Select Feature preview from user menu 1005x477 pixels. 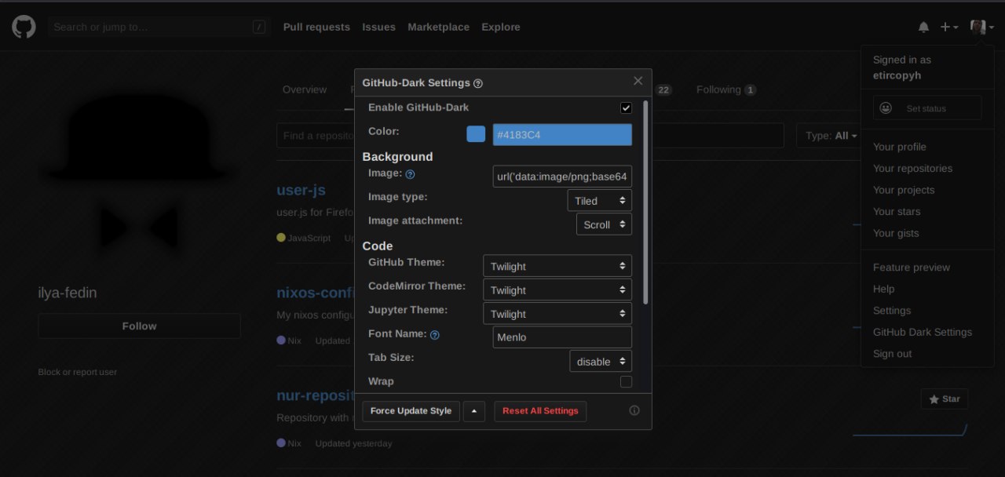912,268
